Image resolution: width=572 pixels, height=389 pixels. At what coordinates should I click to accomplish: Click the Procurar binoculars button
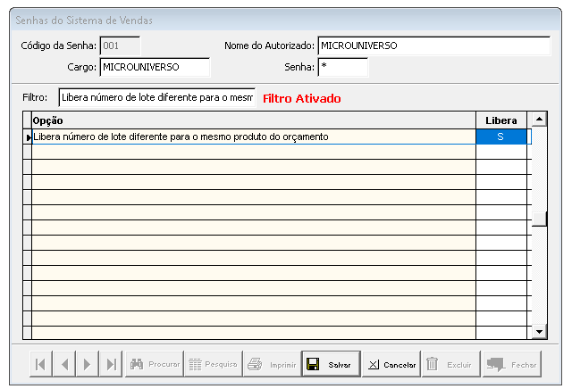click(x=154, y=364)
